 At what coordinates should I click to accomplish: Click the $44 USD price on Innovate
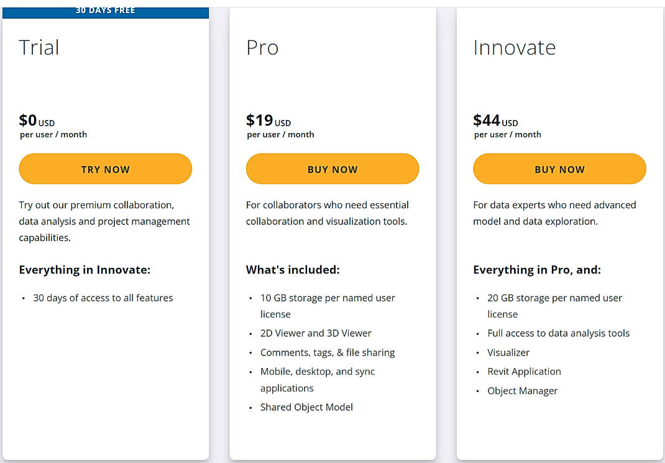click(x=495, y=121)
